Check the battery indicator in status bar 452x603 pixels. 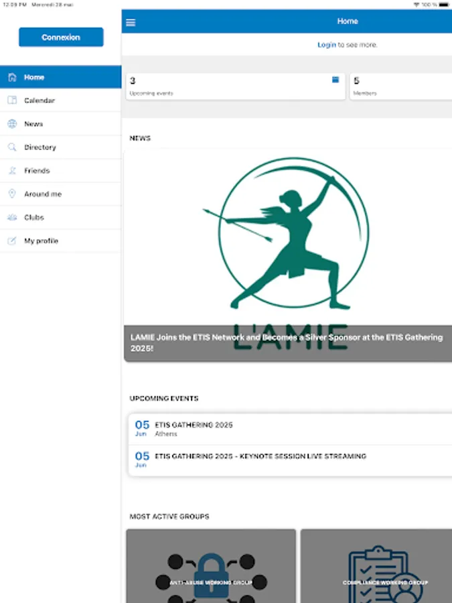pos(443,5)
